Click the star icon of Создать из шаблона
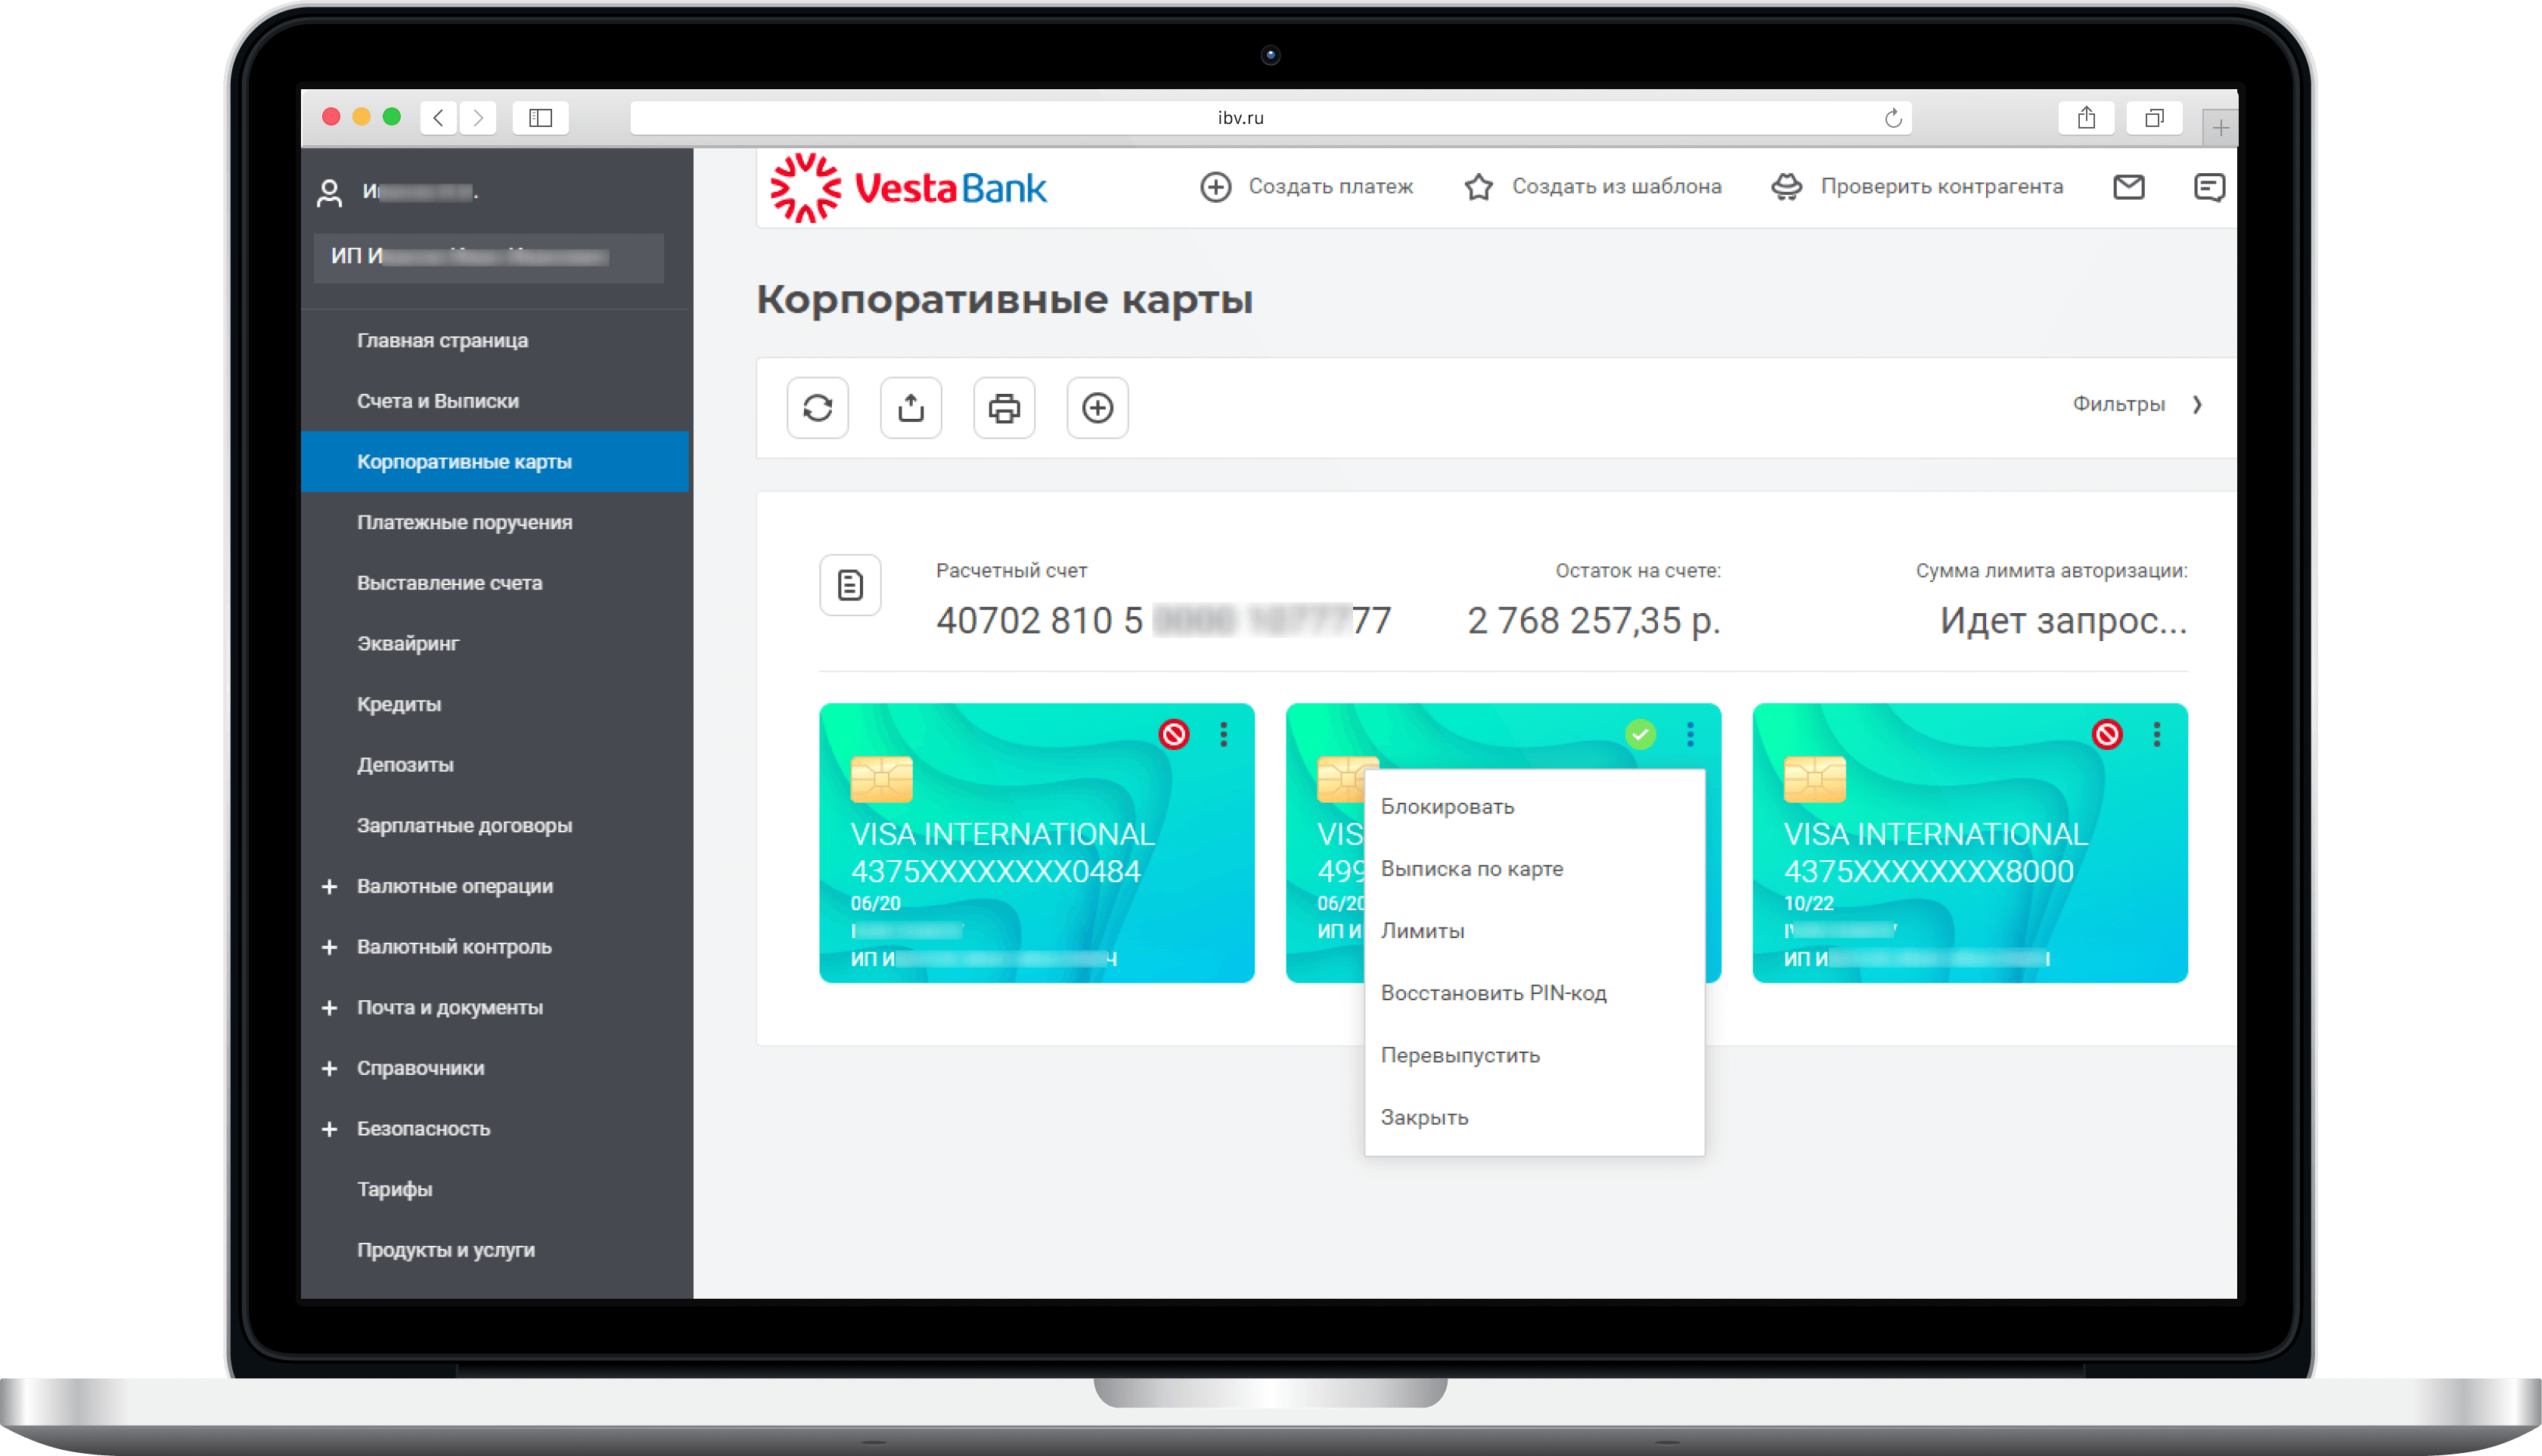This screenshot has height=1456, width=2542. pos(1479,187)
